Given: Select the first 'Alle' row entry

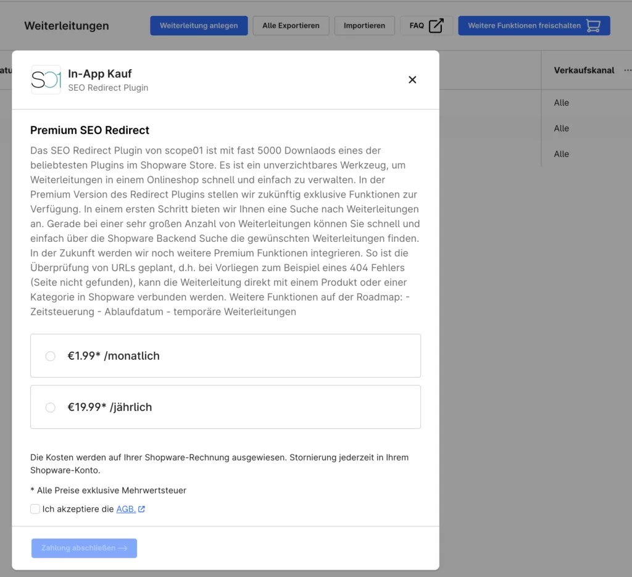Looking at the screenshot, I should pyautogui.click(x=562, y=103).
